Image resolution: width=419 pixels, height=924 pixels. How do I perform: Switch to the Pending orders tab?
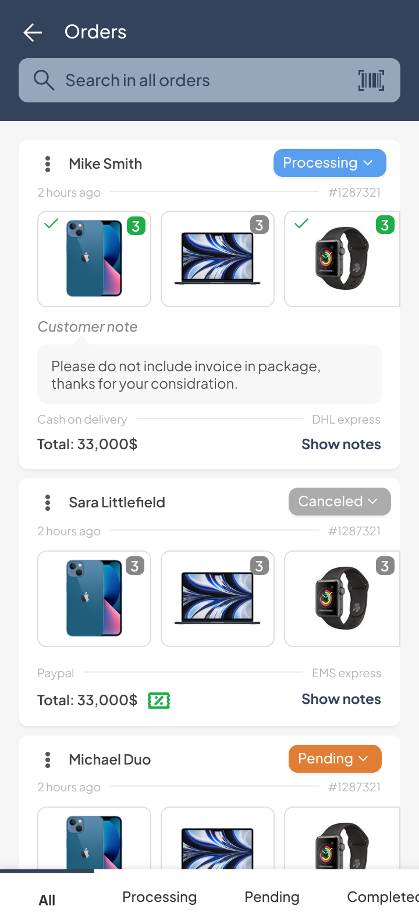coord(272,897)
